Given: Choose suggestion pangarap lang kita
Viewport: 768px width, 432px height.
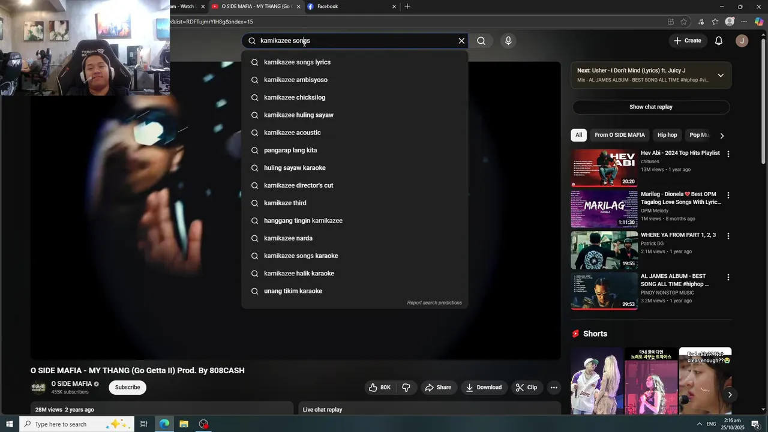Looking at the screenshot, I should pyautogui.click(x=355, y=150).
